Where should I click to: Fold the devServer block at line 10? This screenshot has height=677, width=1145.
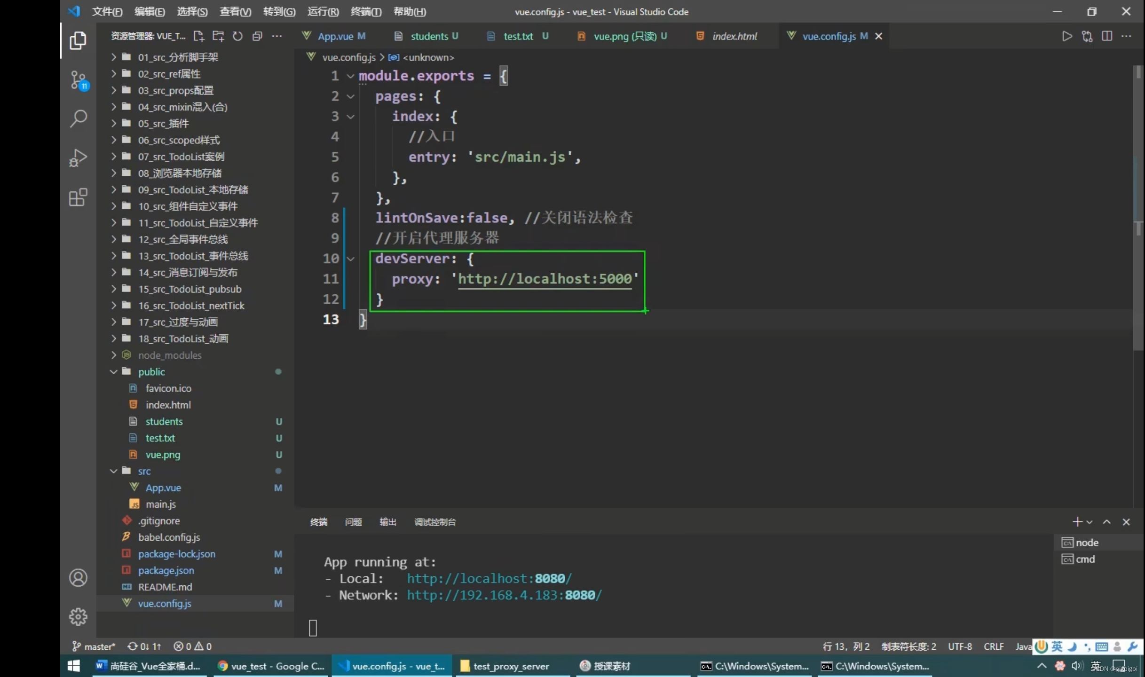(x=350, y=259)
